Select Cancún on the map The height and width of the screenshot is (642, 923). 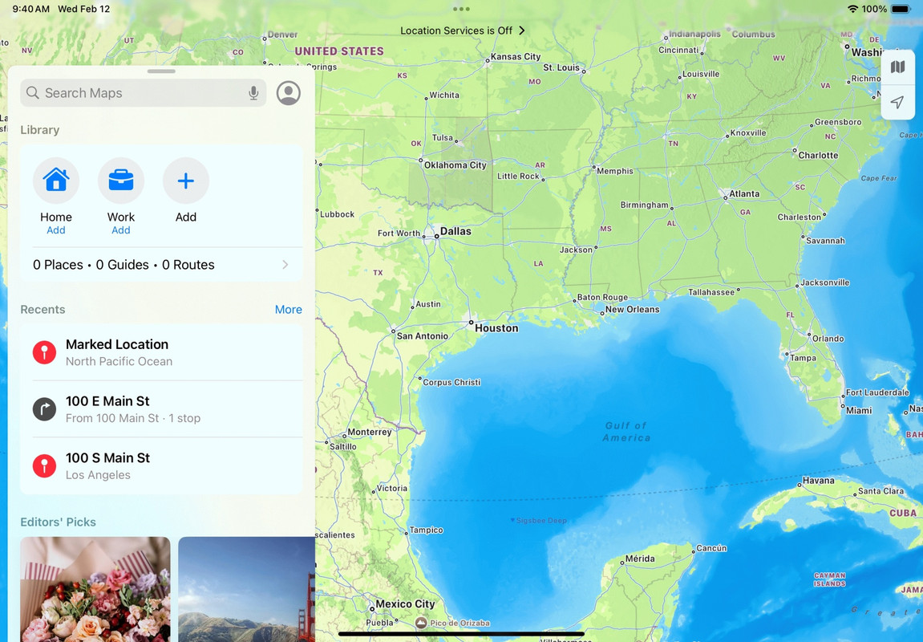[711, 548]
